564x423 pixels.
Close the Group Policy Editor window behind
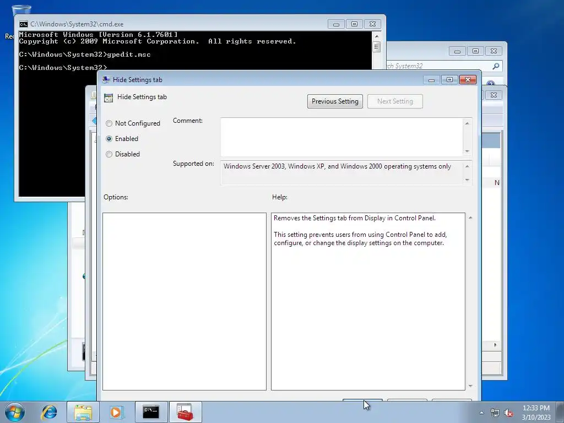tap(494, 95)
